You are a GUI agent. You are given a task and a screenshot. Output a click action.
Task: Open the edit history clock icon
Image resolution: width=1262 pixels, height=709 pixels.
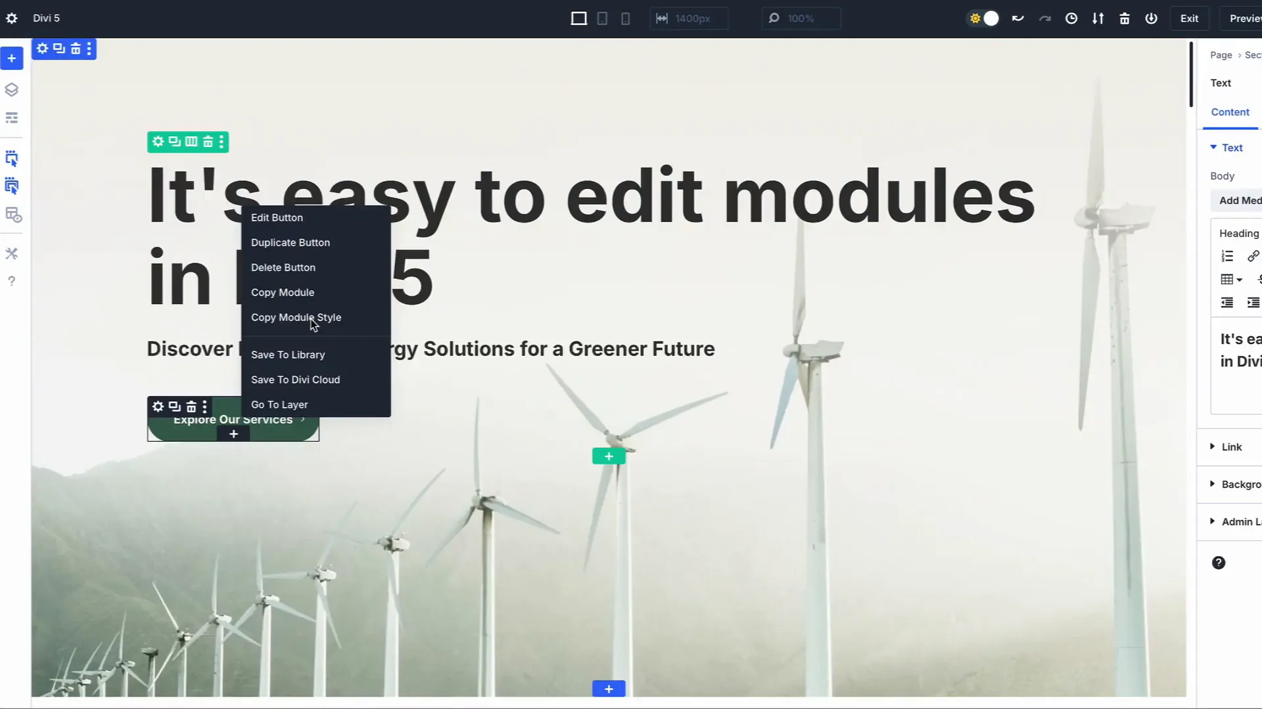(1071, 18)
